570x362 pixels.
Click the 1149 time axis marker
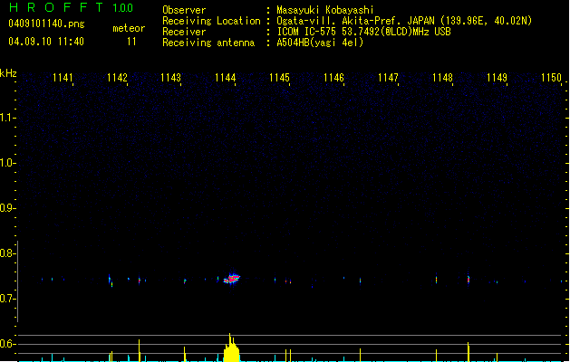click(x=497, y=78)
